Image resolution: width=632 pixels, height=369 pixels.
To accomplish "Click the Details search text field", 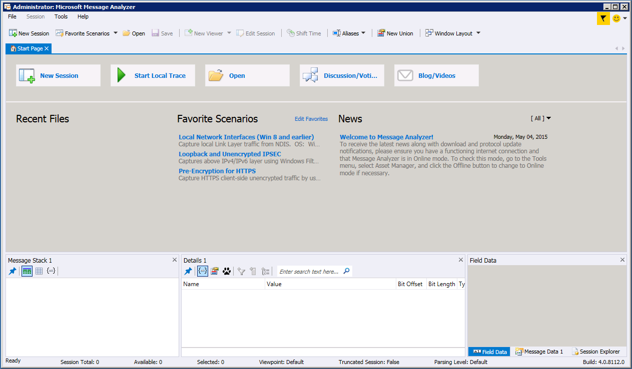I will click(309, 272).
